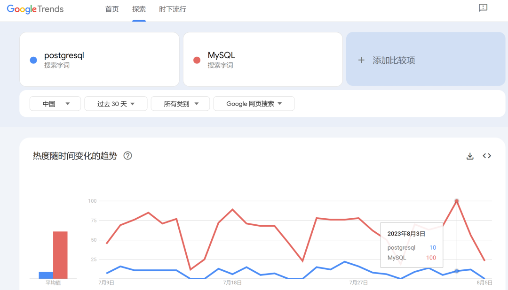
Task: Click the 50 y-axis label
Action: [x=94, y=240]
